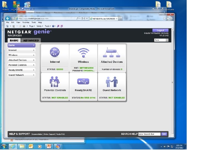Open Windows Explorer from the taskbar
Screen dimensions: 200x150
coord(22,146)
